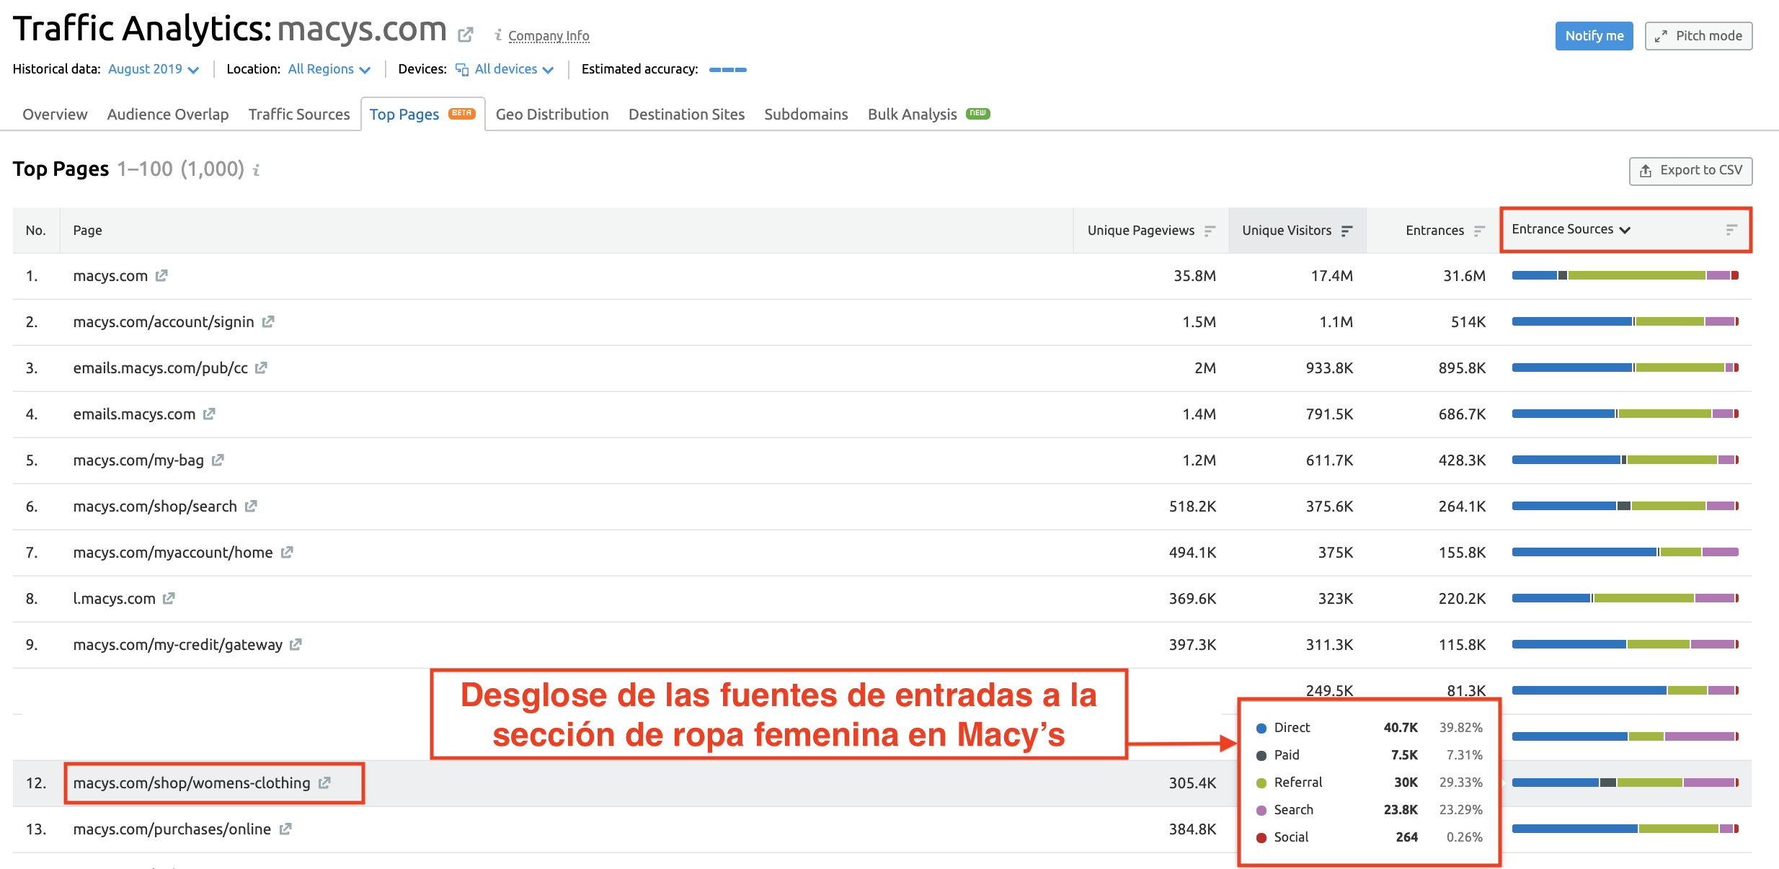Open the Company Info link
The width and height of the screenshot is (1779, 869).
[549, 35]
